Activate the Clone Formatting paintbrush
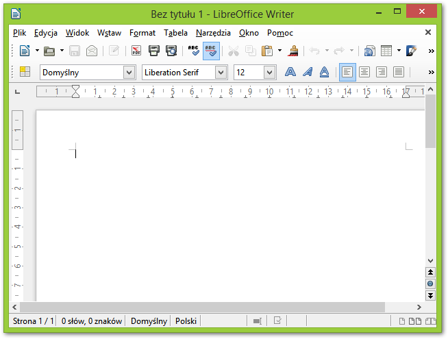 pyautogui.click(x=293, y=51)
